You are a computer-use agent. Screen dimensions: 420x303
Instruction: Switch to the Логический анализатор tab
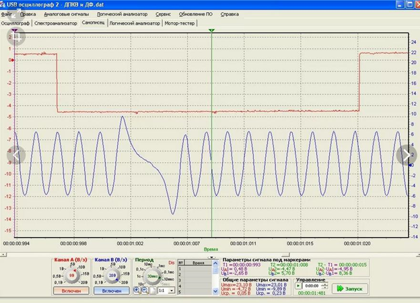(x=135, y=24)
